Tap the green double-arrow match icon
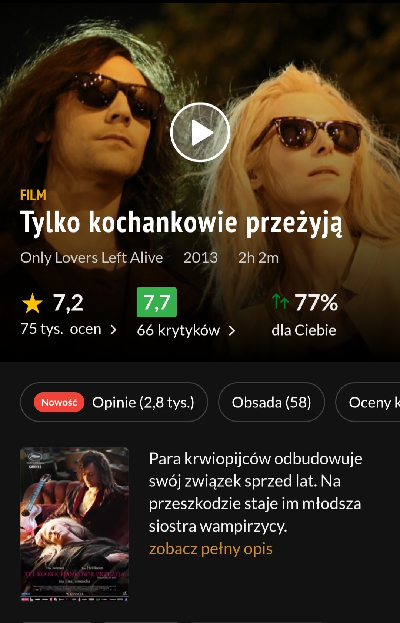 point(280,301)
